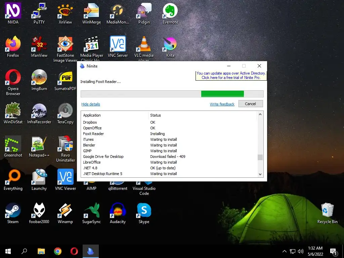Screen dimensions: 344x258
Task: Open the Notepad++ desktop shortcut
Action: [x=39, y=146]
